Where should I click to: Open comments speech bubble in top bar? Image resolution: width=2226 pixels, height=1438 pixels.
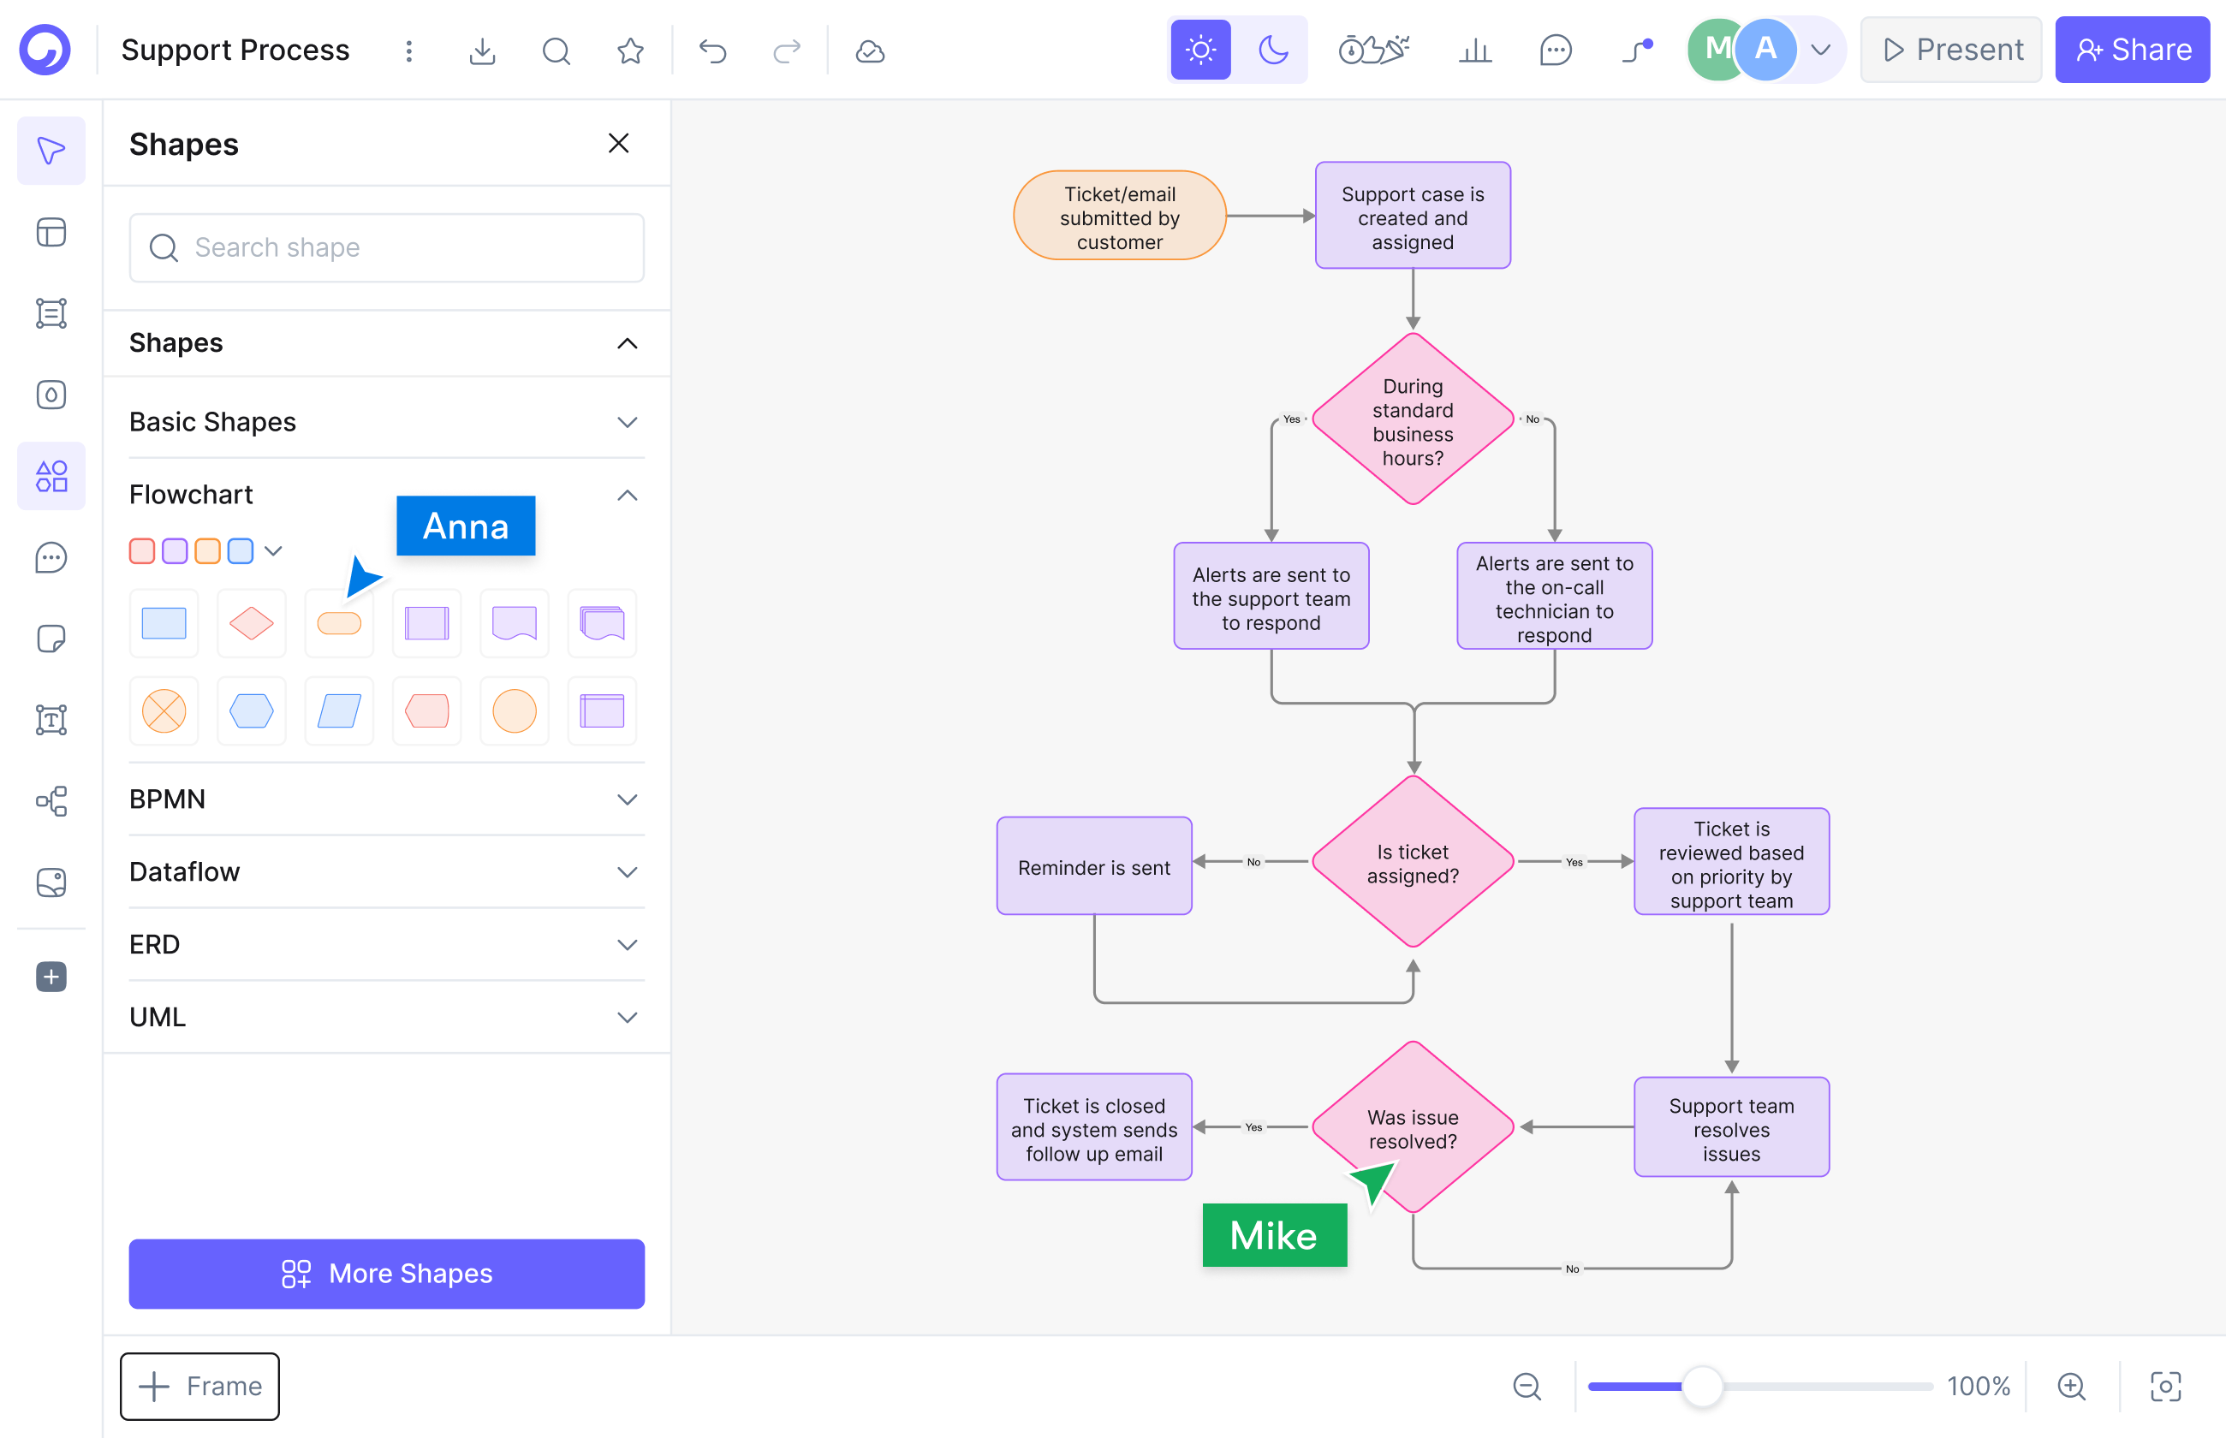[1556, 50]
